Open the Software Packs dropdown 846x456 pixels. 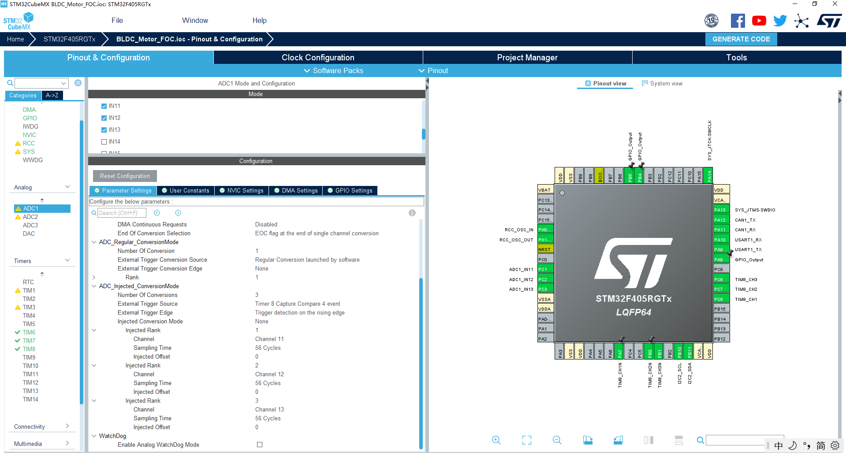333,70
